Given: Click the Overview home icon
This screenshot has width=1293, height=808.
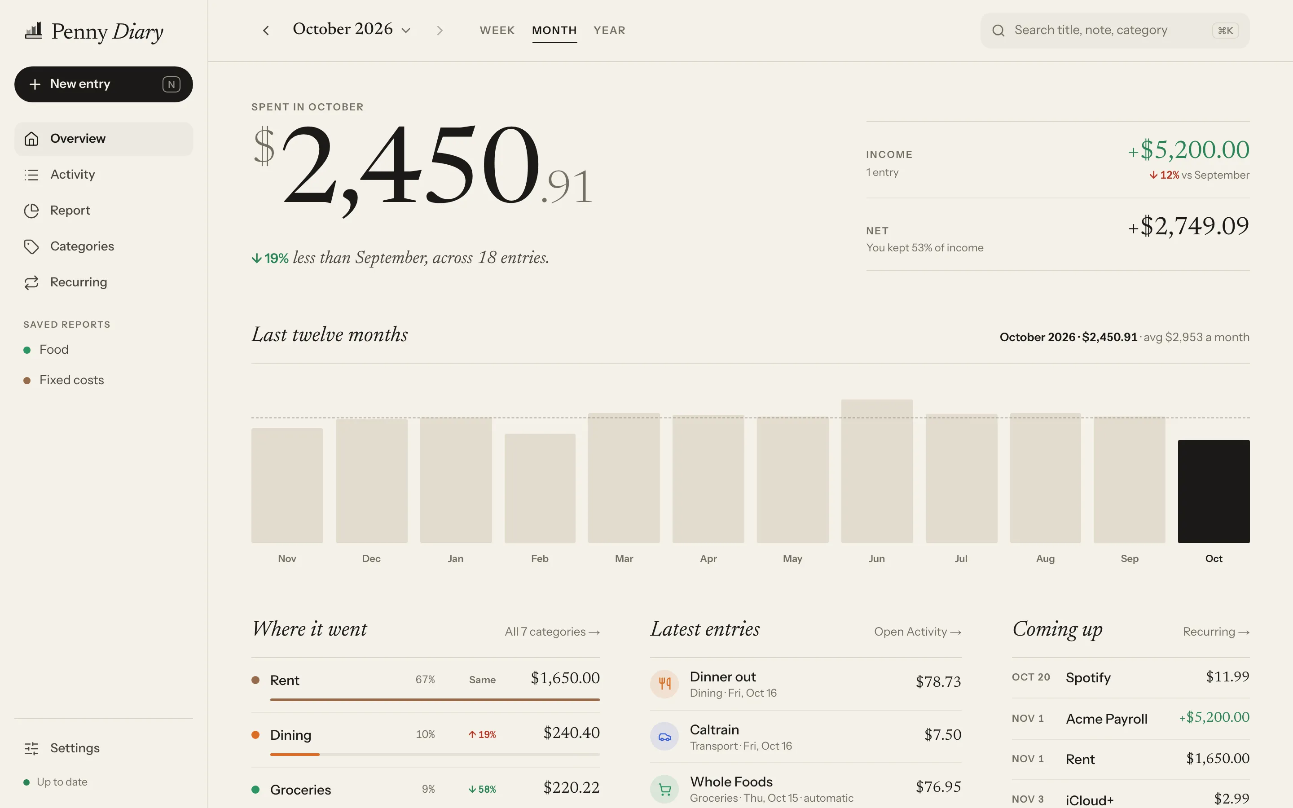Looking at the screenshot, I should click(x=31, y=139).
